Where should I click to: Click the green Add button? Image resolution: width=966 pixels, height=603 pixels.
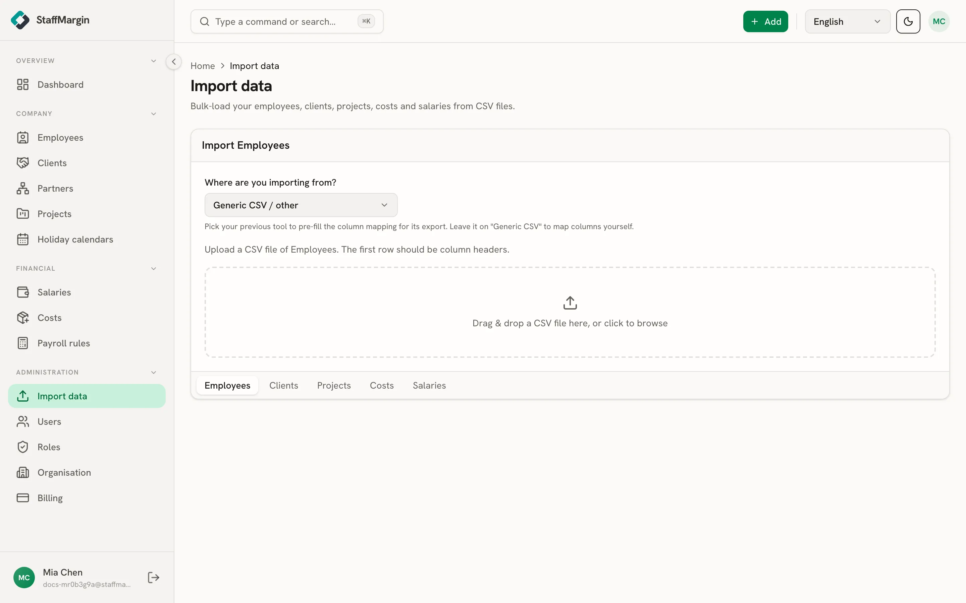click(766, 21)
